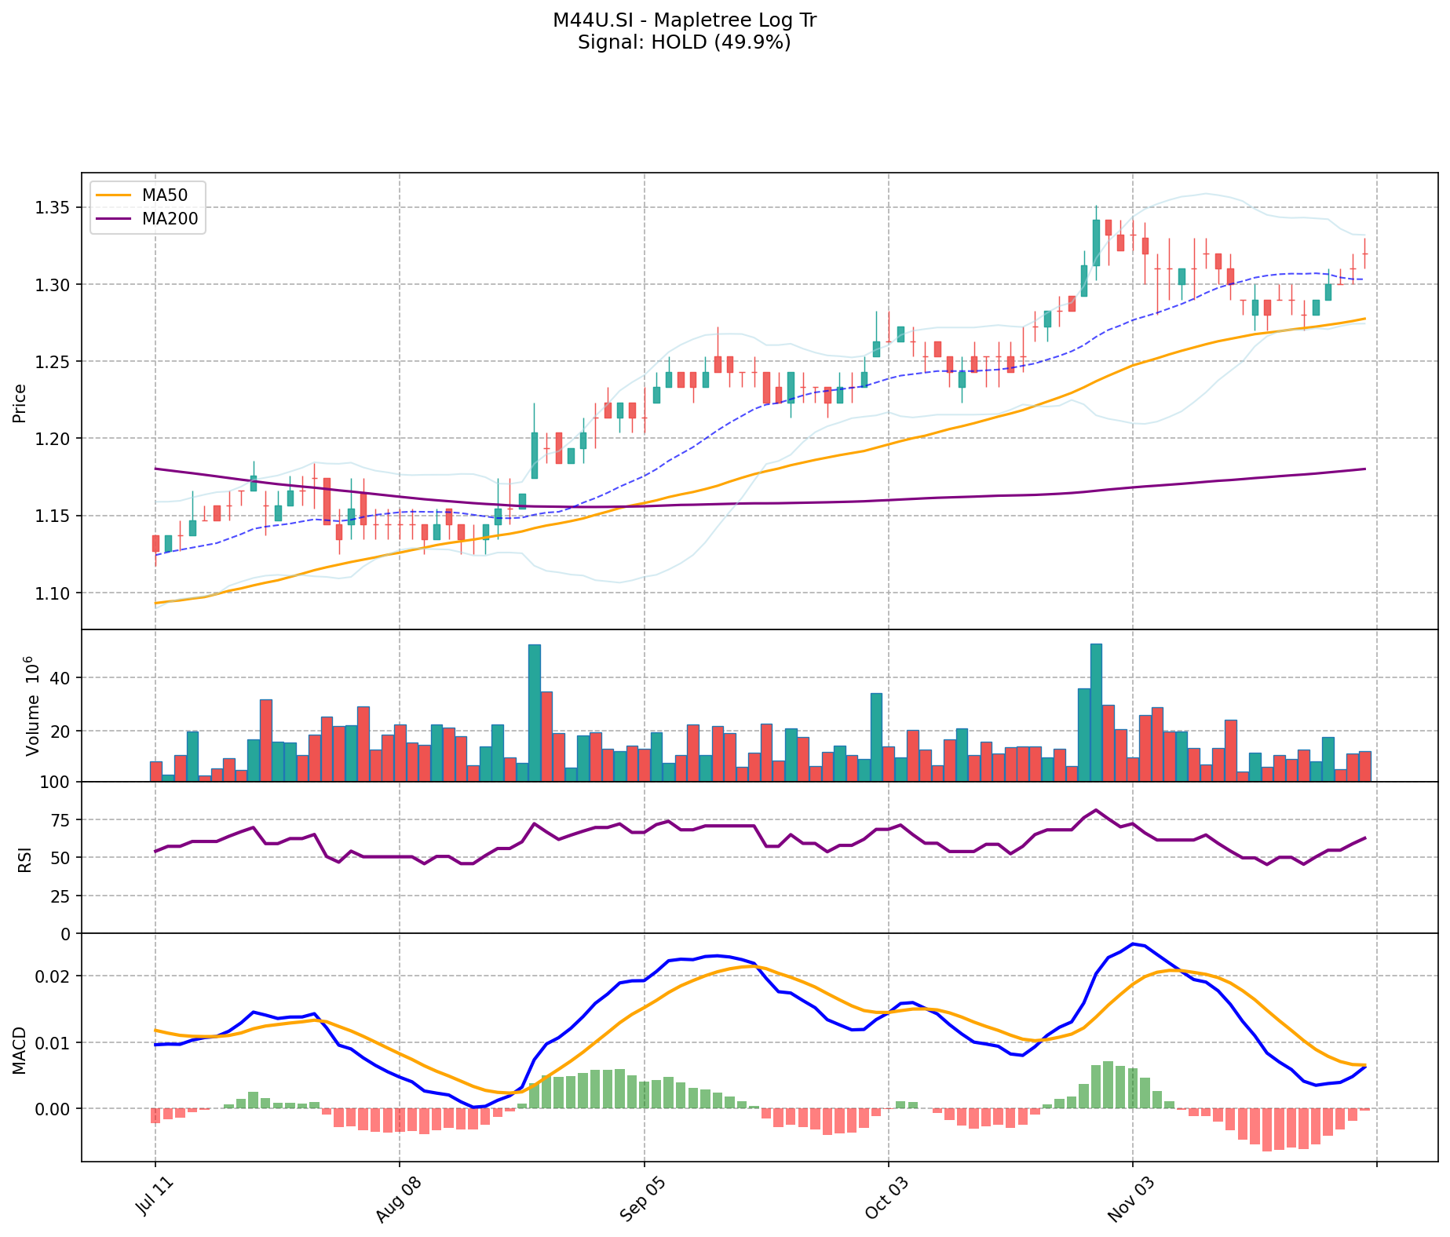The image size is (1450, 1237).
Task: Select the Aug 08 date label
Action: (x=396, y=1198)
